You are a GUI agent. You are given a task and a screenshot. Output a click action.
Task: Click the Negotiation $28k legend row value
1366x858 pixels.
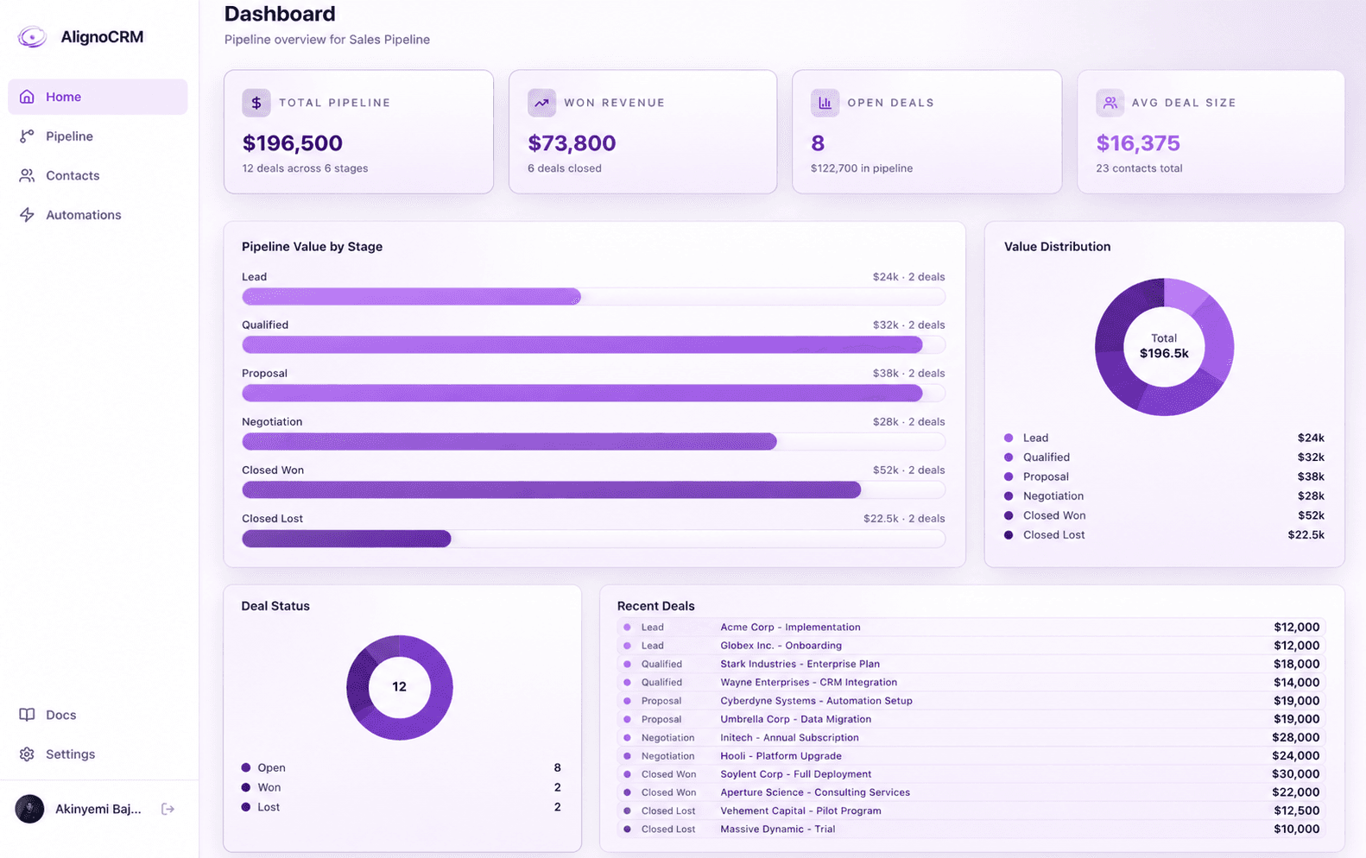pos(1311,496)
